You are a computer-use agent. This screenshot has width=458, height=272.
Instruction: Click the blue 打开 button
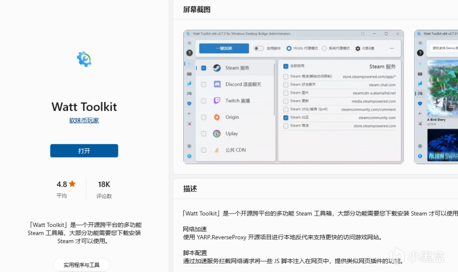click(x=84, y=151)
